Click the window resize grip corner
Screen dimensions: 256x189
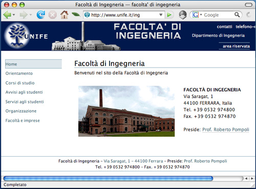pyautogui.click(x=252, y=185)
